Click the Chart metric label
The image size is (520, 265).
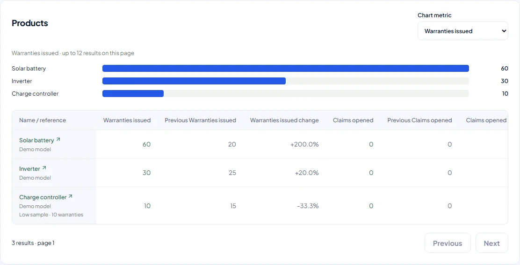[434, 15]
